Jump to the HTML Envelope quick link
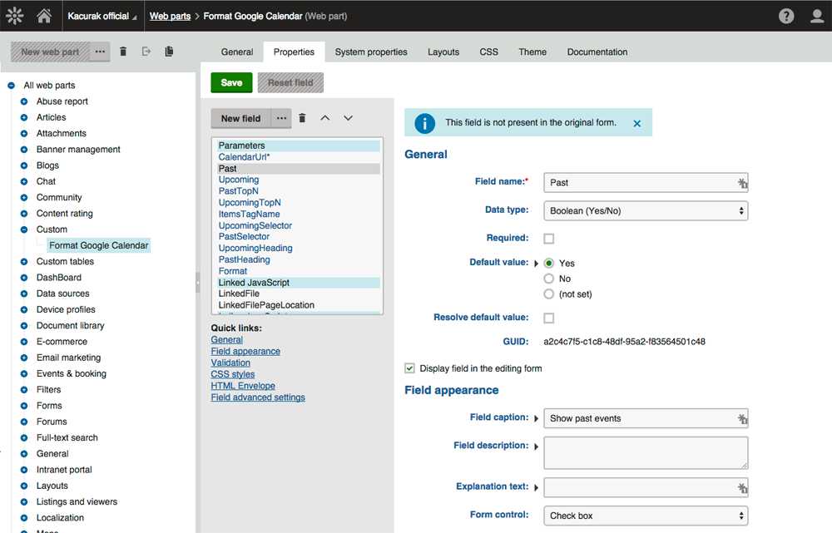The width and height of the screenshot is (832, 533). coord(243,386)
